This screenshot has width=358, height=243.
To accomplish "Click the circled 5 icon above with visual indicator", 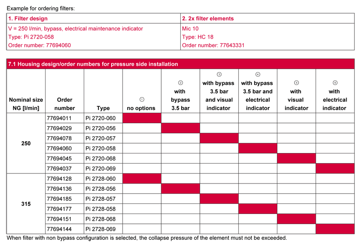I will point(297,83).
